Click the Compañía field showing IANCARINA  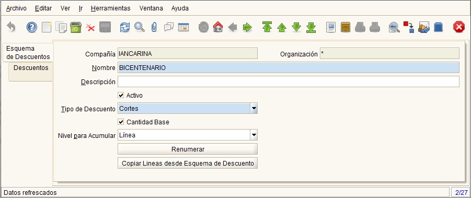pos(188,54)
